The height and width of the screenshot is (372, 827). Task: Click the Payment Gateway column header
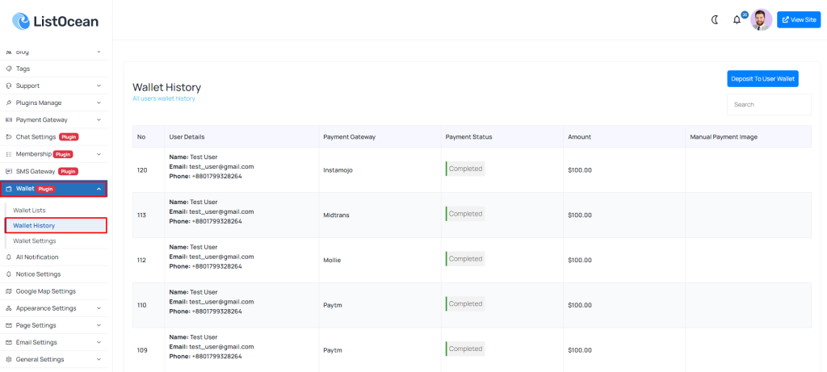349,137
